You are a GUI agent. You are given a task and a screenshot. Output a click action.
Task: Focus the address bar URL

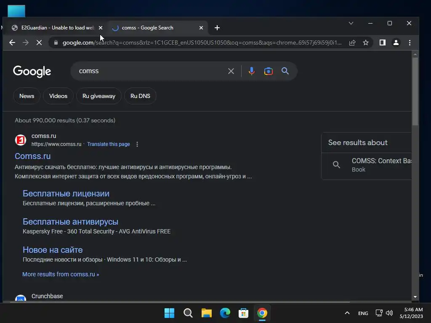pyautogui.click(x=202, y=42)
